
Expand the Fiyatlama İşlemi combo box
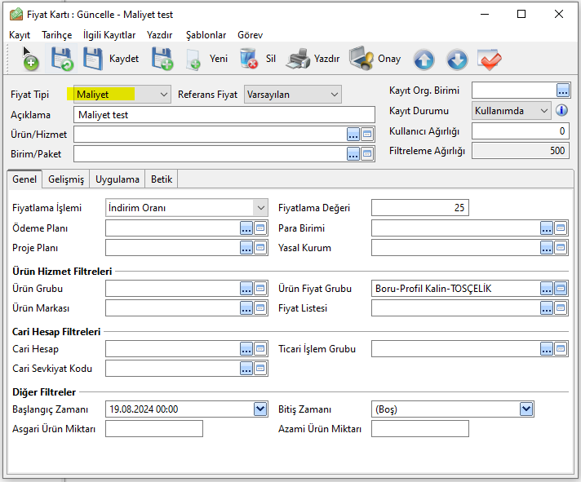point(259,208)
